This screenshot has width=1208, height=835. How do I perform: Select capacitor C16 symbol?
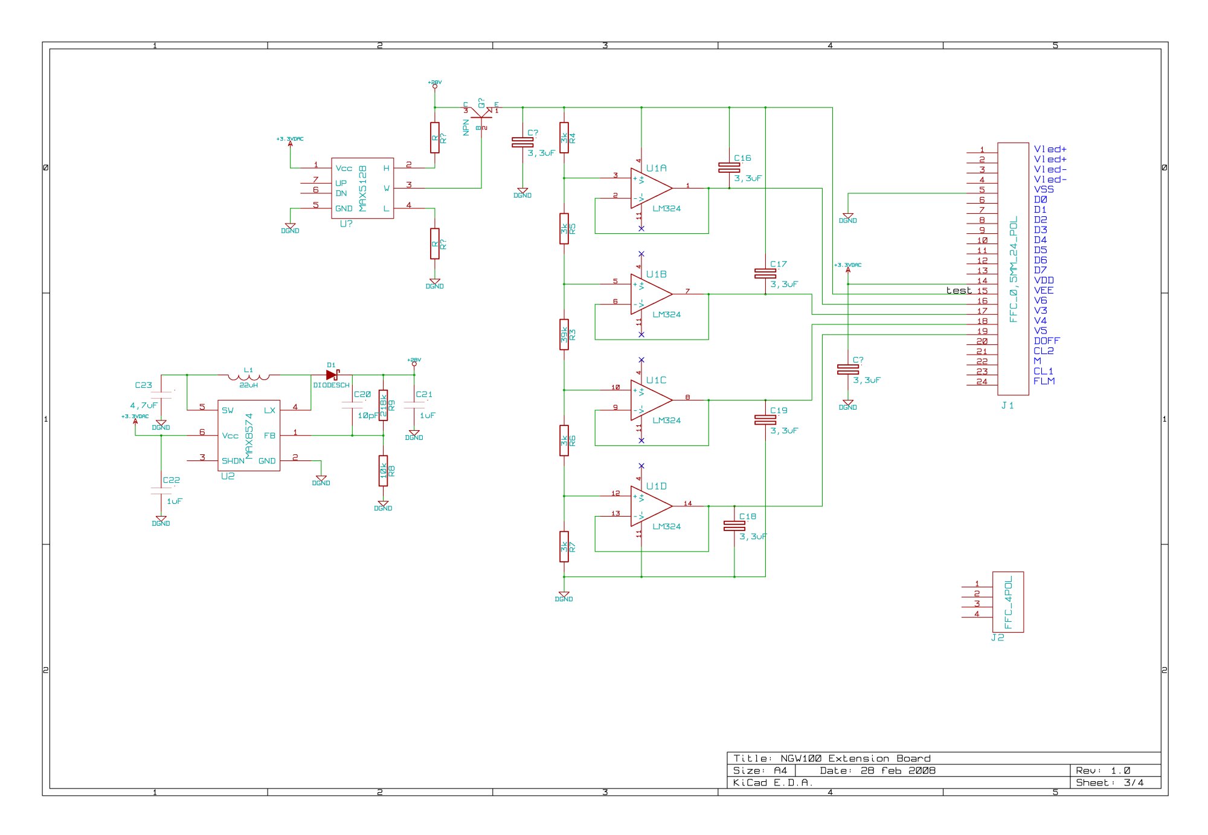coord(729,167)
